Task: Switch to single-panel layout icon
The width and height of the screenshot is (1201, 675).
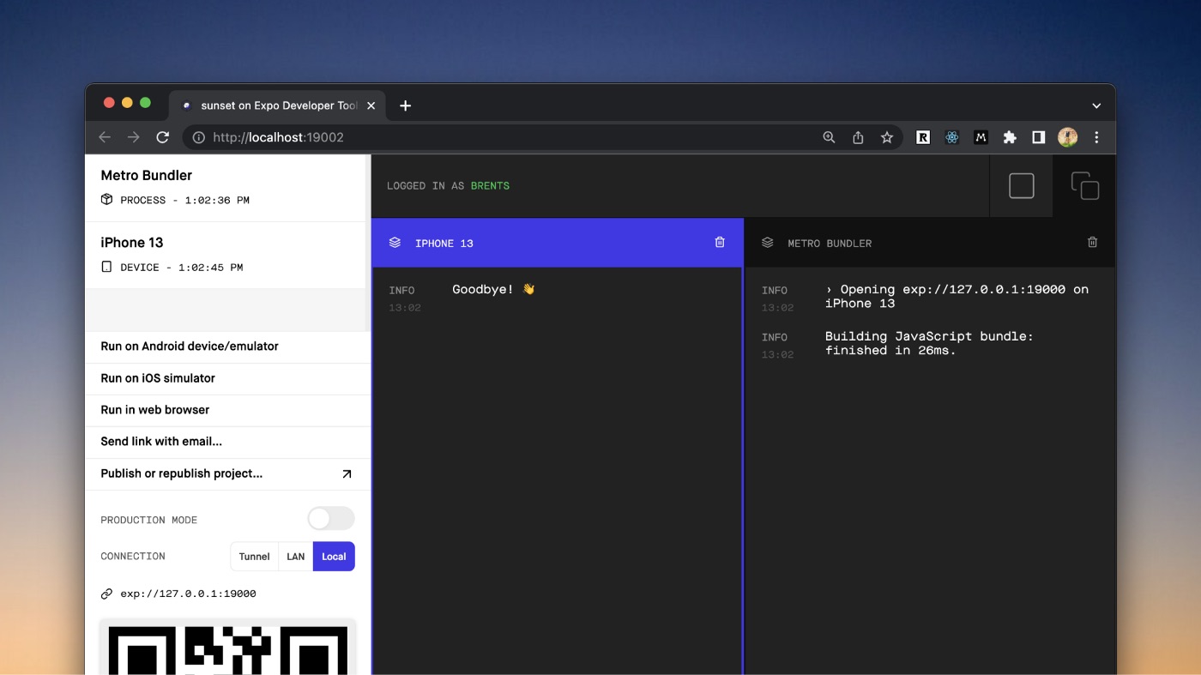Action: [1021, 186]
